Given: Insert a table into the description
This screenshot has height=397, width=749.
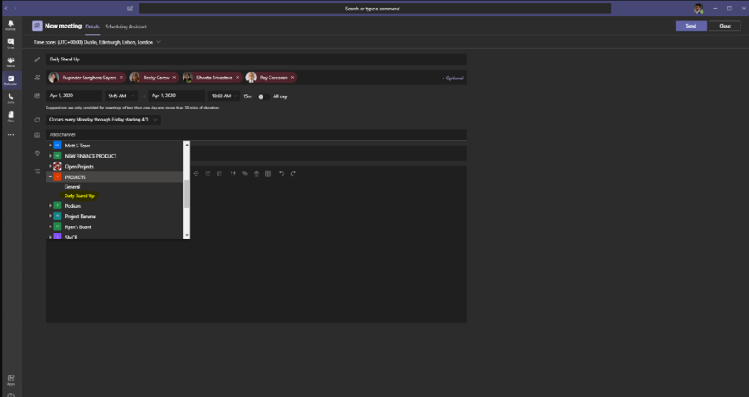Looking at the screenshot, I should (268, 173).
